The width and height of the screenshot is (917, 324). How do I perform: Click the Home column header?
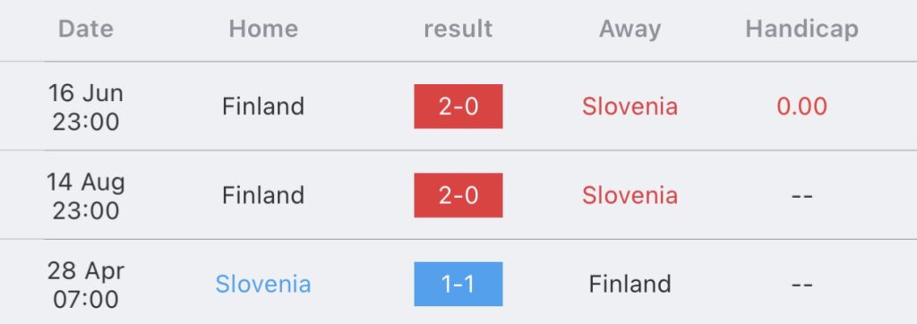point(263,29)
